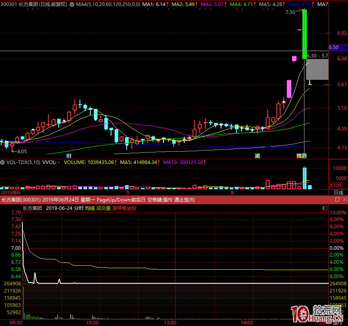This screenshot has width=348, height=326.
Task: Click the 减 marker below the candles
Action: [257, 156]
